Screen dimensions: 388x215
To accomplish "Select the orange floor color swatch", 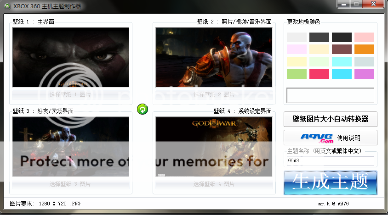I will 364,50.
